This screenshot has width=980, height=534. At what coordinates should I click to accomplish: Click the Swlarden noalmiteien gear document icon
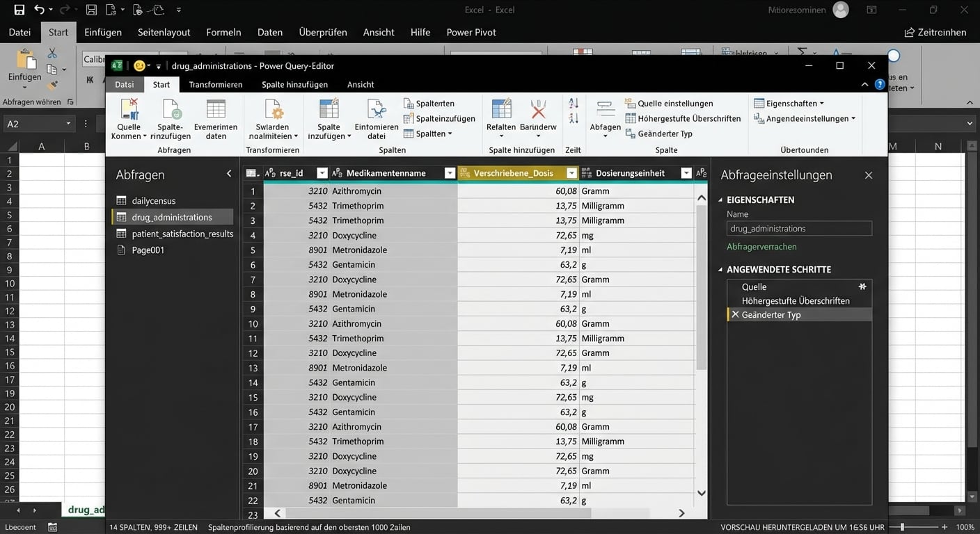[x=272, y=110]
